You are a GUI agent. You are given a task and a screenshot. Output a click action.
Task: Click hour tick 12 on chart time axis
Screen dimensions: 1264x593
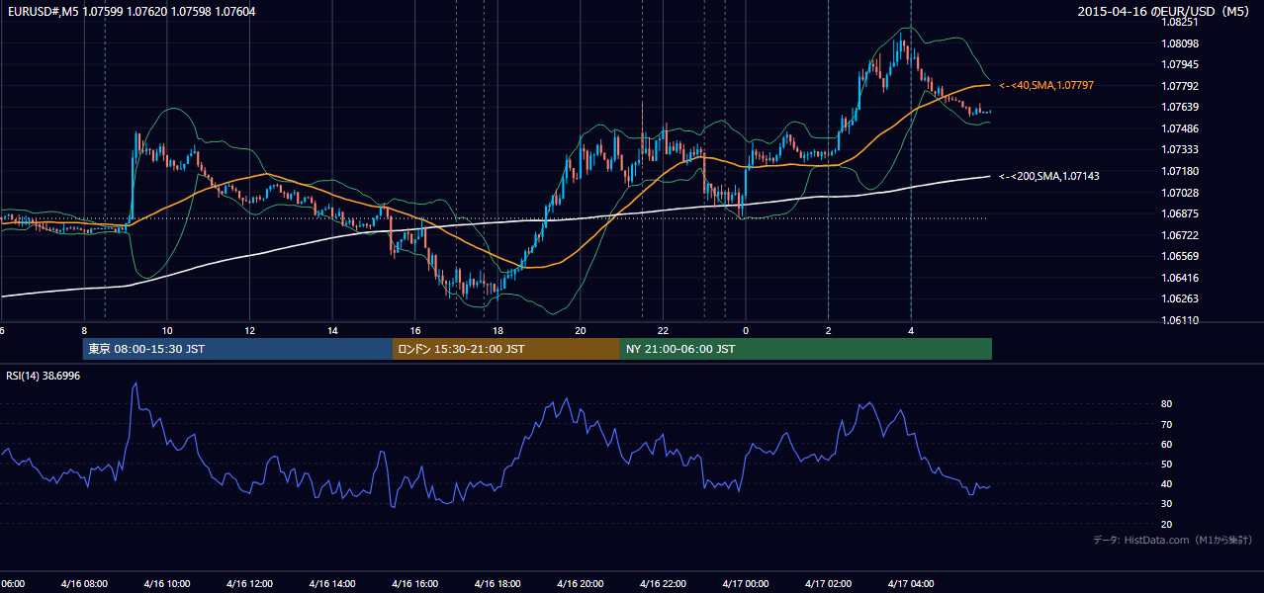(x=250, y=331)
